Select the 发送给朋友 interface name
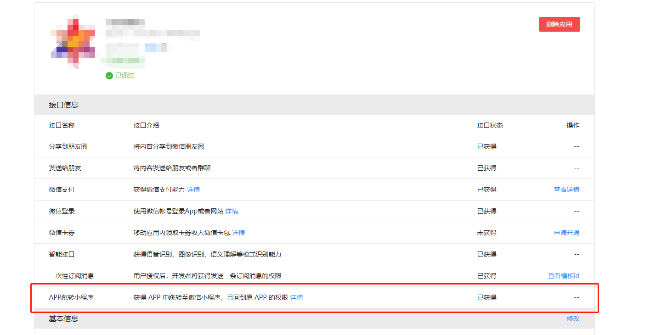The height and width of the screenshot is (335, 650). [65, 168]
